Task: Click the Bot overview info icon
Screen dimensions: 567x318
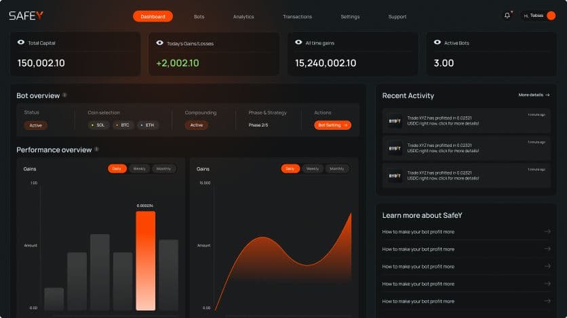Action: point(65,95)
